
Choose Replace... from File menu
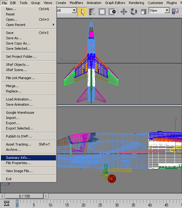point(28,91)
